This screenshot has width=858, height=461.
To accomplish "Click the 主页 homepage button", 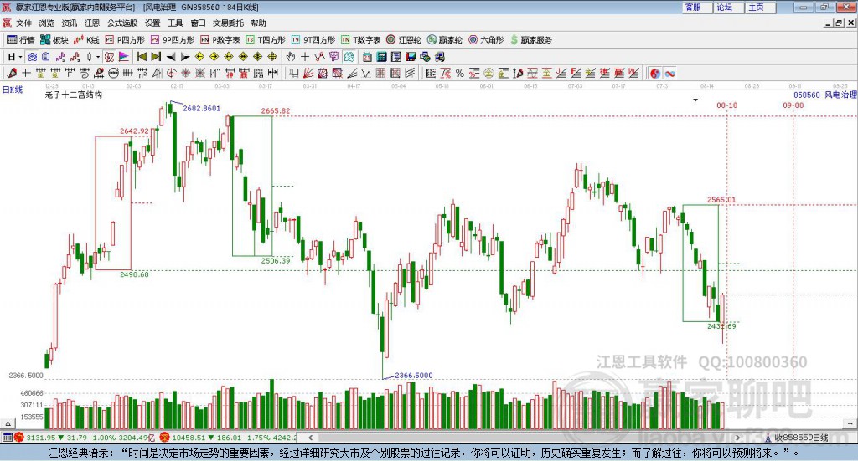I will pyautogui.click(x=761, y=7).
